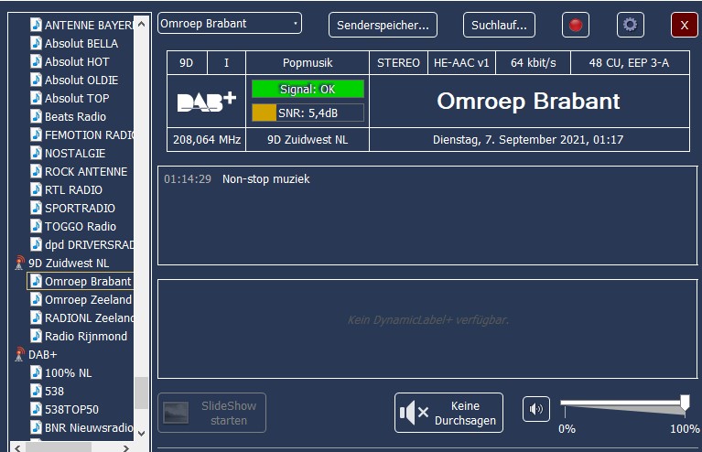The height and width of the screenshot is (452, 702).
Task: Click the volume slider handle
Action: coord(685,402)
